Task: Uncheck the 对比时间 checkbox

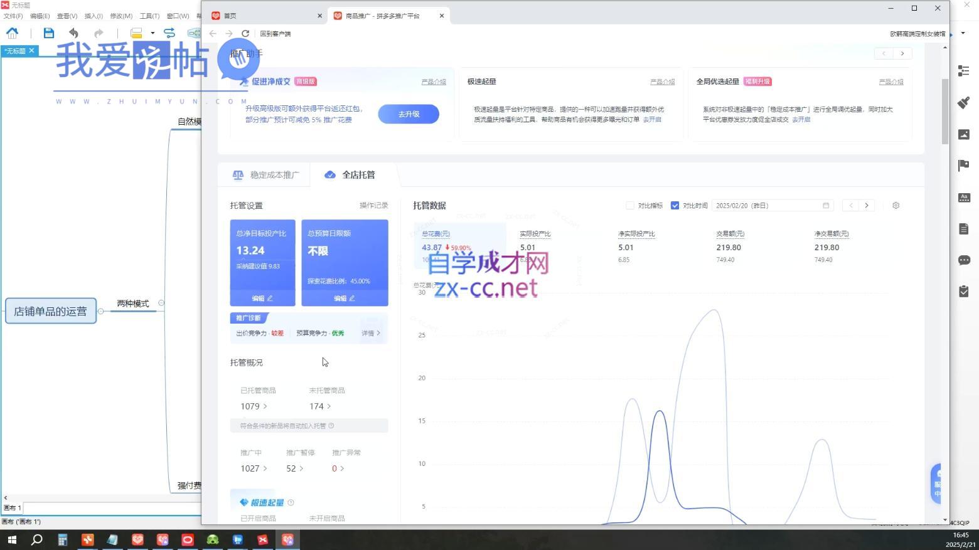Action: (x=675, y=206)
